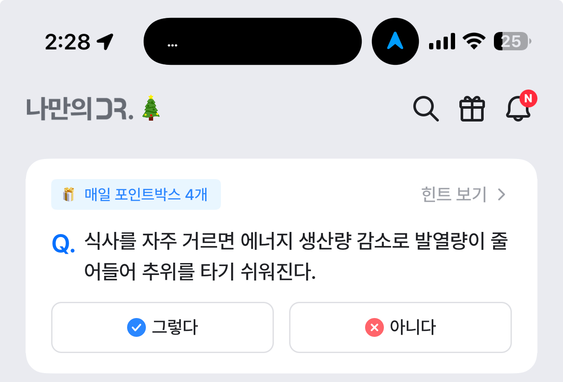Viewport: 563px width, 382px height.
Task: Open the gift box icon in header
Action: (x=472, y=109)
